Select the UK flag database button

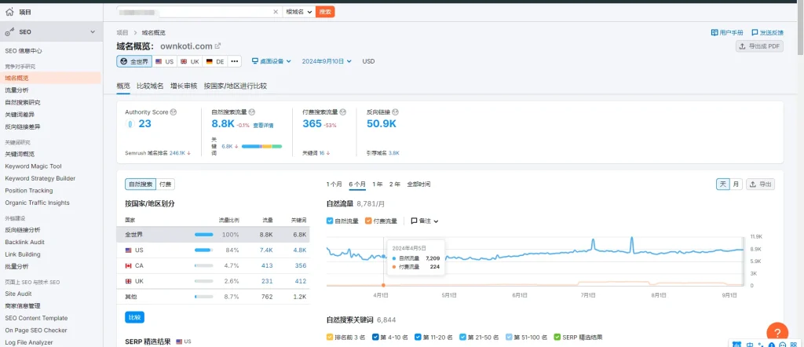(190, 61)
